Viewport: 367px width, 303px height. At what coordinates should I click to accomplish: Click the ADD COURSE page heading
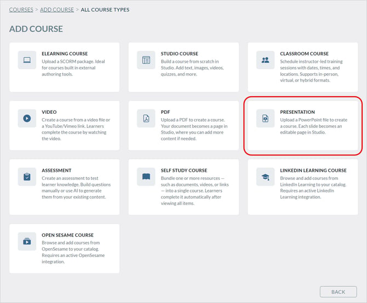tap(36, 29)
